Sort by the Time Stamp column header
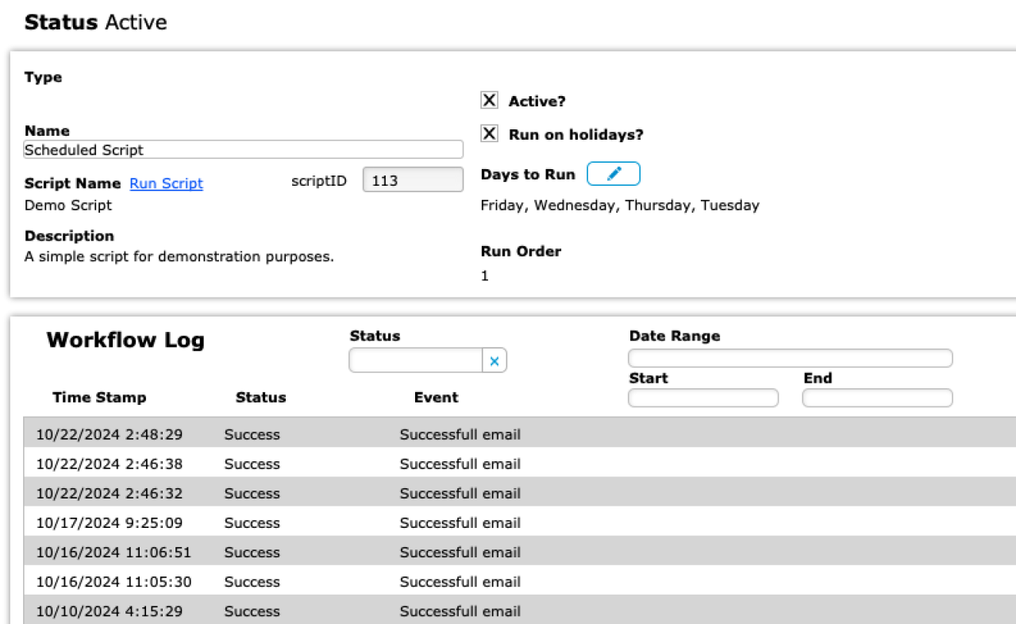The image size is (1016, 624). tap(99, 398)
